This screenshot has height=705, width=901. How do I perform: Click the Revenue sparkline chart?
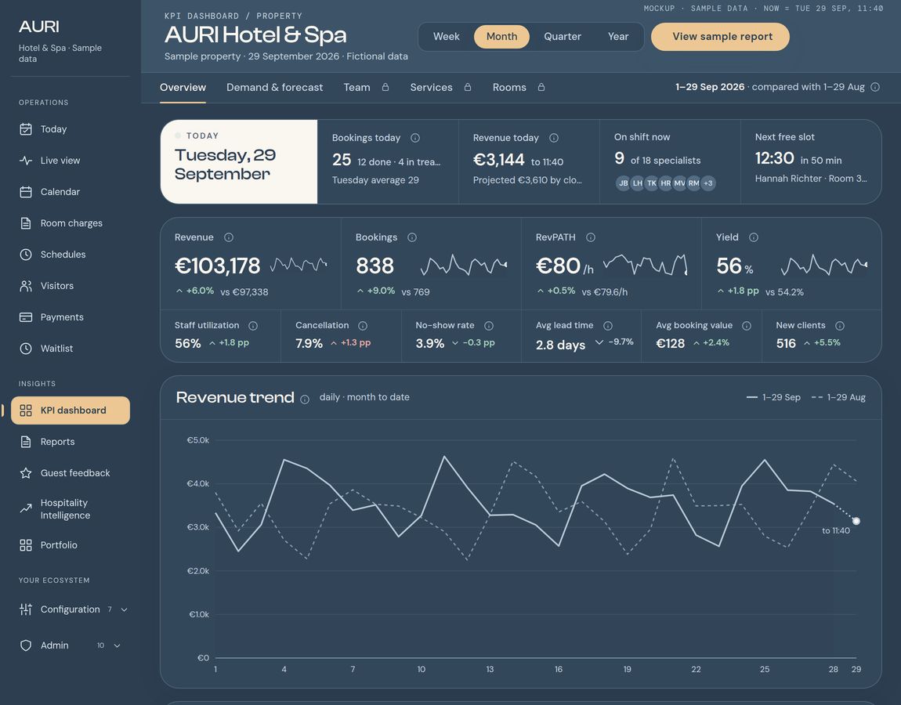pos(299,264)
